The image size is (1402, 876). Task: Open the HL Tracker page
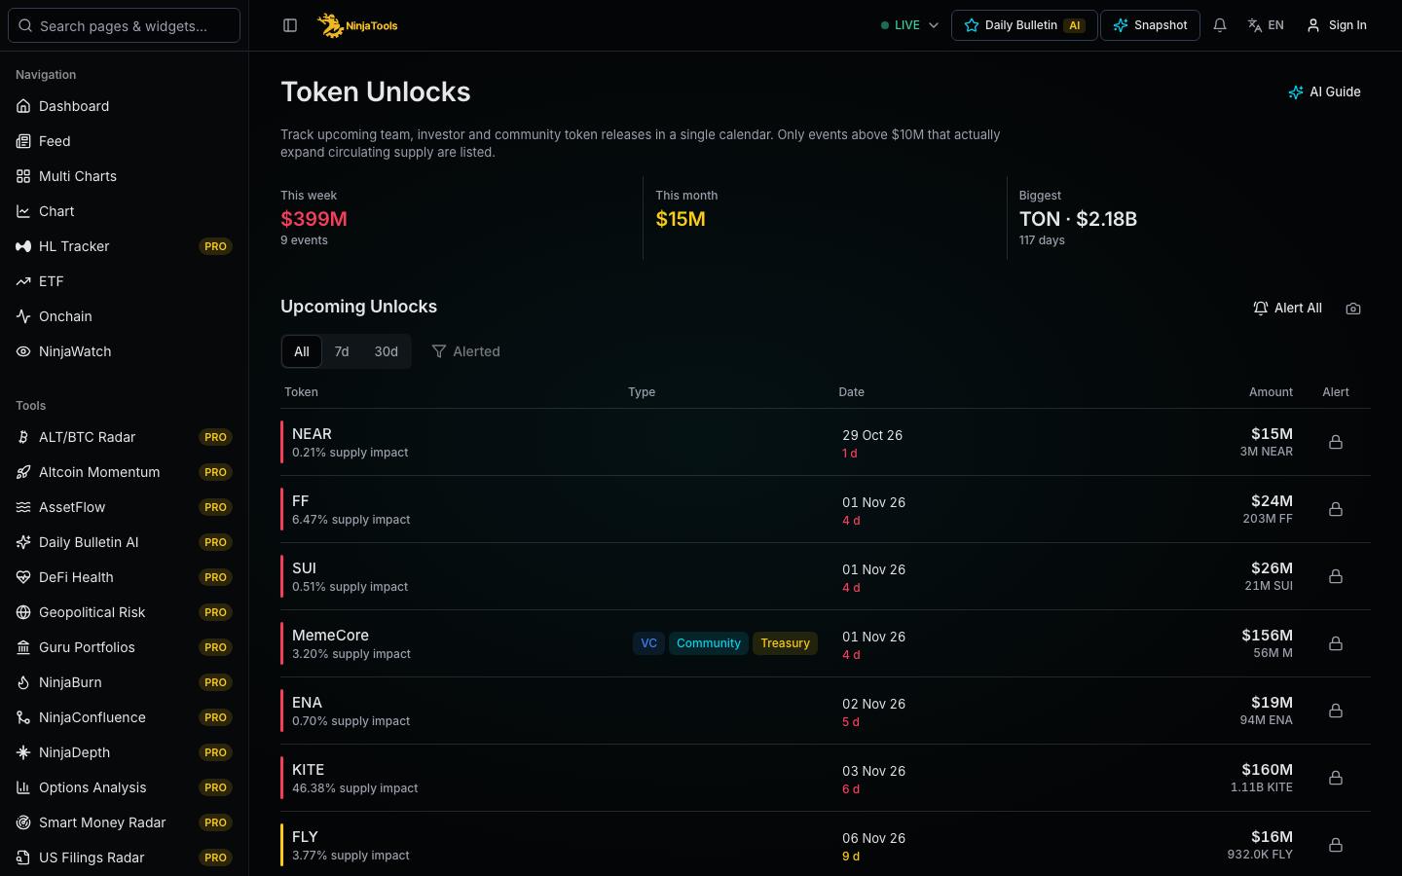click(124, 246)
